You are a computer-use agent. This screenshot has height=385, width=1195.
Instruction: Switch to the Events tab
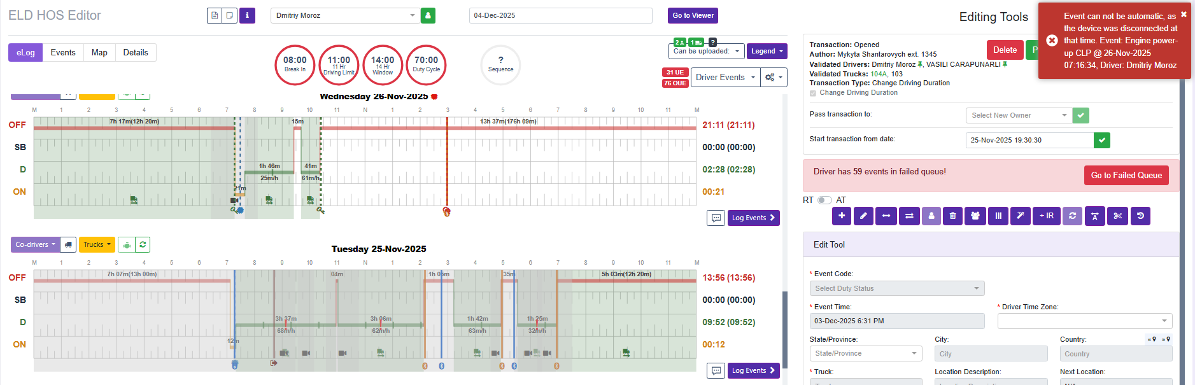[x=63, y=53]
